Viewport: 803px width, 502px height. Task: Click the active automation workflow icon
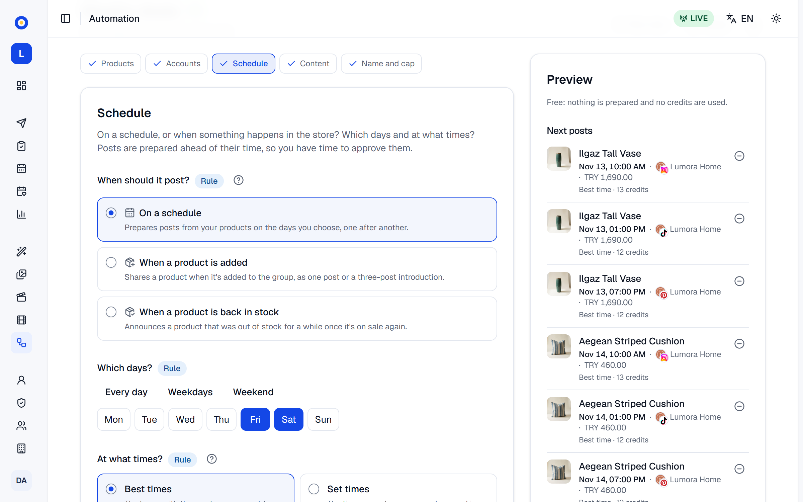point(21,343)
